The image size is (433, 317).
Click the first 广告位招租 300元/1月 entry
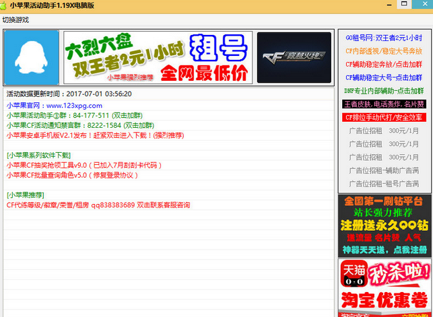click(x=384, y=131)
